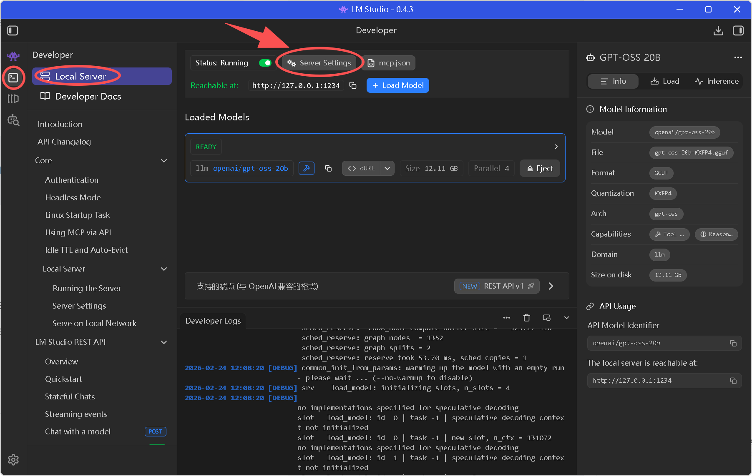Click the cURL code button
Screen dimensions: 752x476
[x=361, y=168]
